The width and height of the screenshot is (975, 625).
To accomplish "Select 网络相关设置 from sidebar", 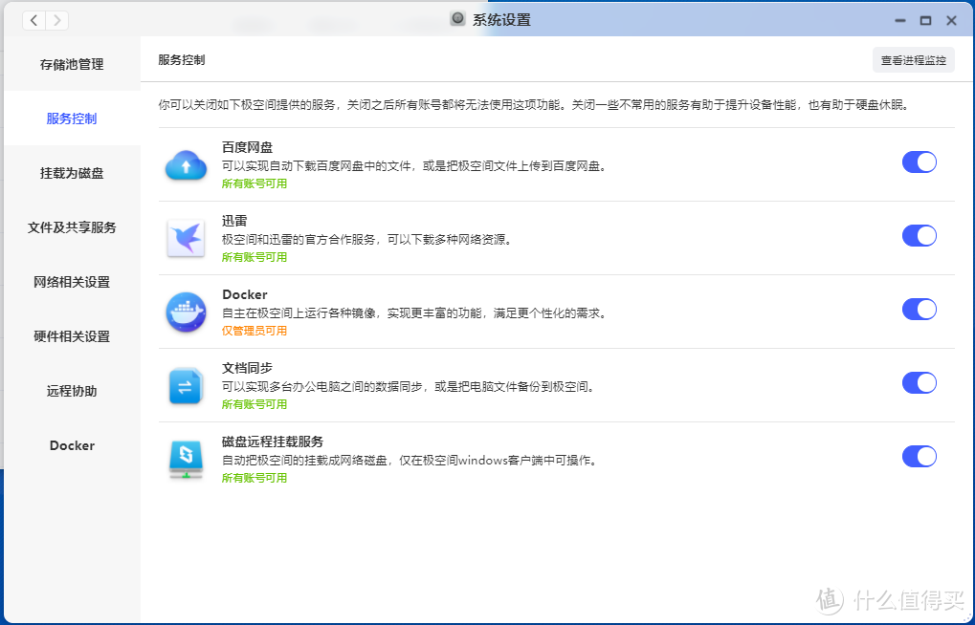I will [x=72, y=282].
